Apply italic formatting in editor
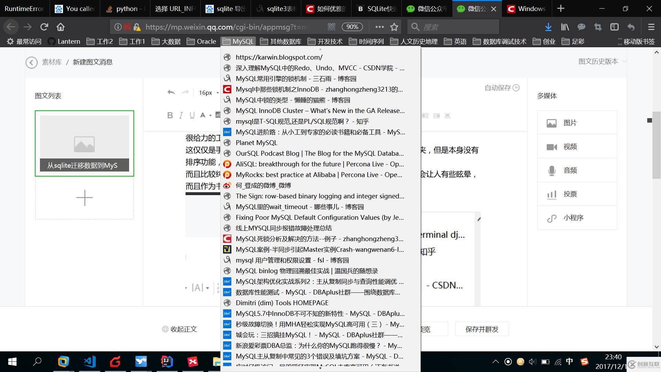 (181, 115)
